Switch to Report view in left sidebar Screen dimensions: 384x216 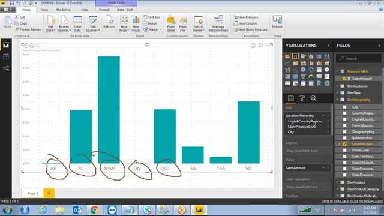click(6, 45)
